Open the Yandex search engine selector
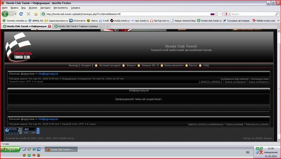This screenshot has width=281, height=159. click(227, 14)
